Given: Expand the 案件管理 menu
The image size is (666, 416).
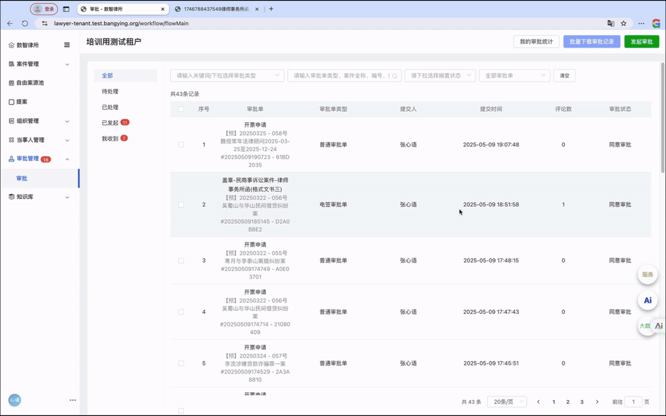Looking at the screenshot, I should [67, 65].
